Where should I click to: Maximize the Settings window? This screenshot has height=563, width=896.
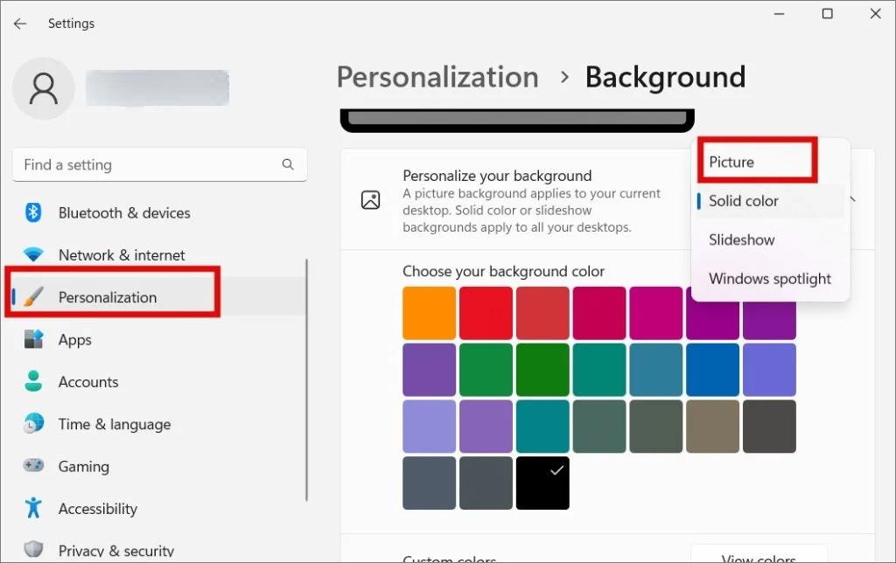[x=827, y=14]
